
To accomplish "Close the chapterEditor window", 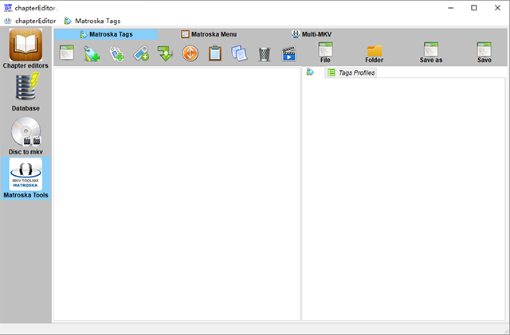I will [497, 8].
